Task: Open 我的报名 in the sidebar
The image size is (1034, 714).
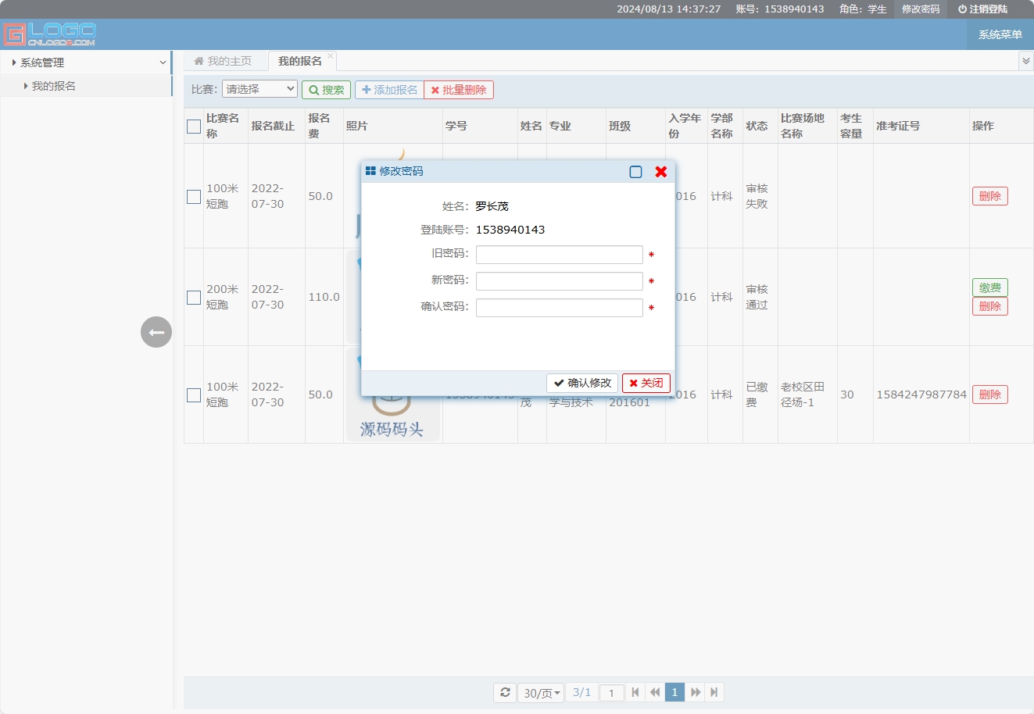Action: (x=54, y=86)
